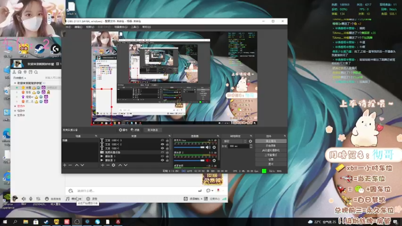Click the transition duration input field

click(x=239, y=146)
